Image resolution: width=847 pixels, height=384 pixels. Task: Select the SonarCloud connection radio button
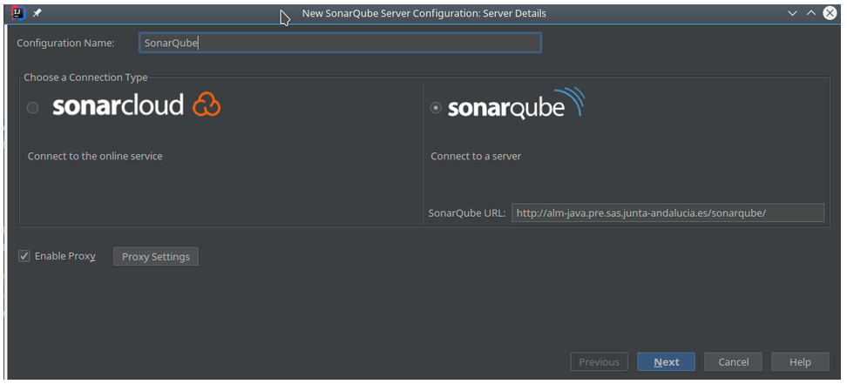[x=33, y=108]
